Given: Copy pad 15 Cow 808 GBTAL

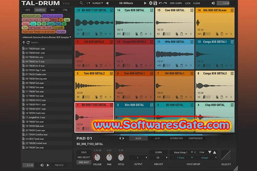Looking at the screenshot, I should [177, 34].
